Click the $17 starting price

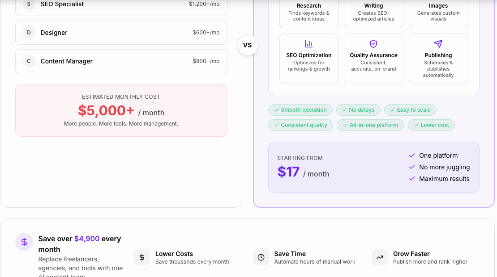pos(288,172)
